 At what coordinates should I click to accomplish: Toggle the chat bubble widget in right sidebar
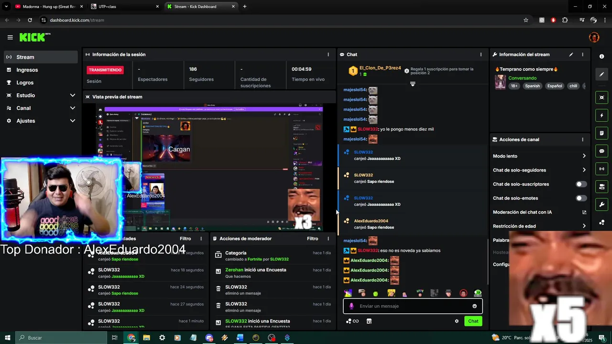(x=601, y=151)
